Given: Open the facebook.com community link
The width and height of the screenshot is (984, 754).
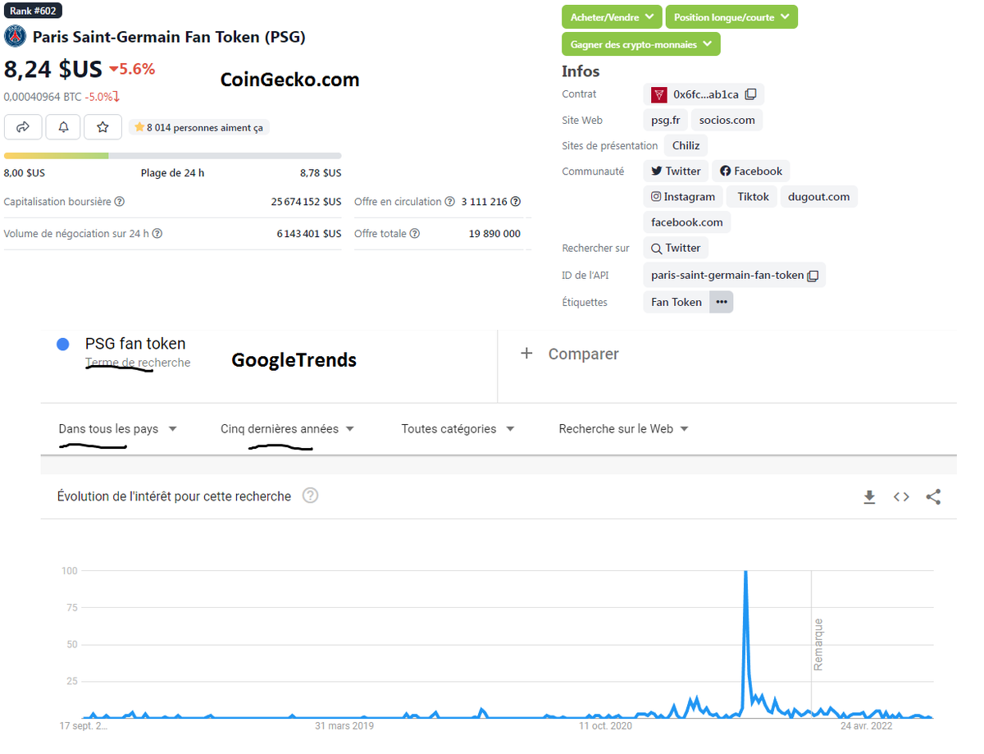Looking at the screenshot, I should (x=687, y=222).
